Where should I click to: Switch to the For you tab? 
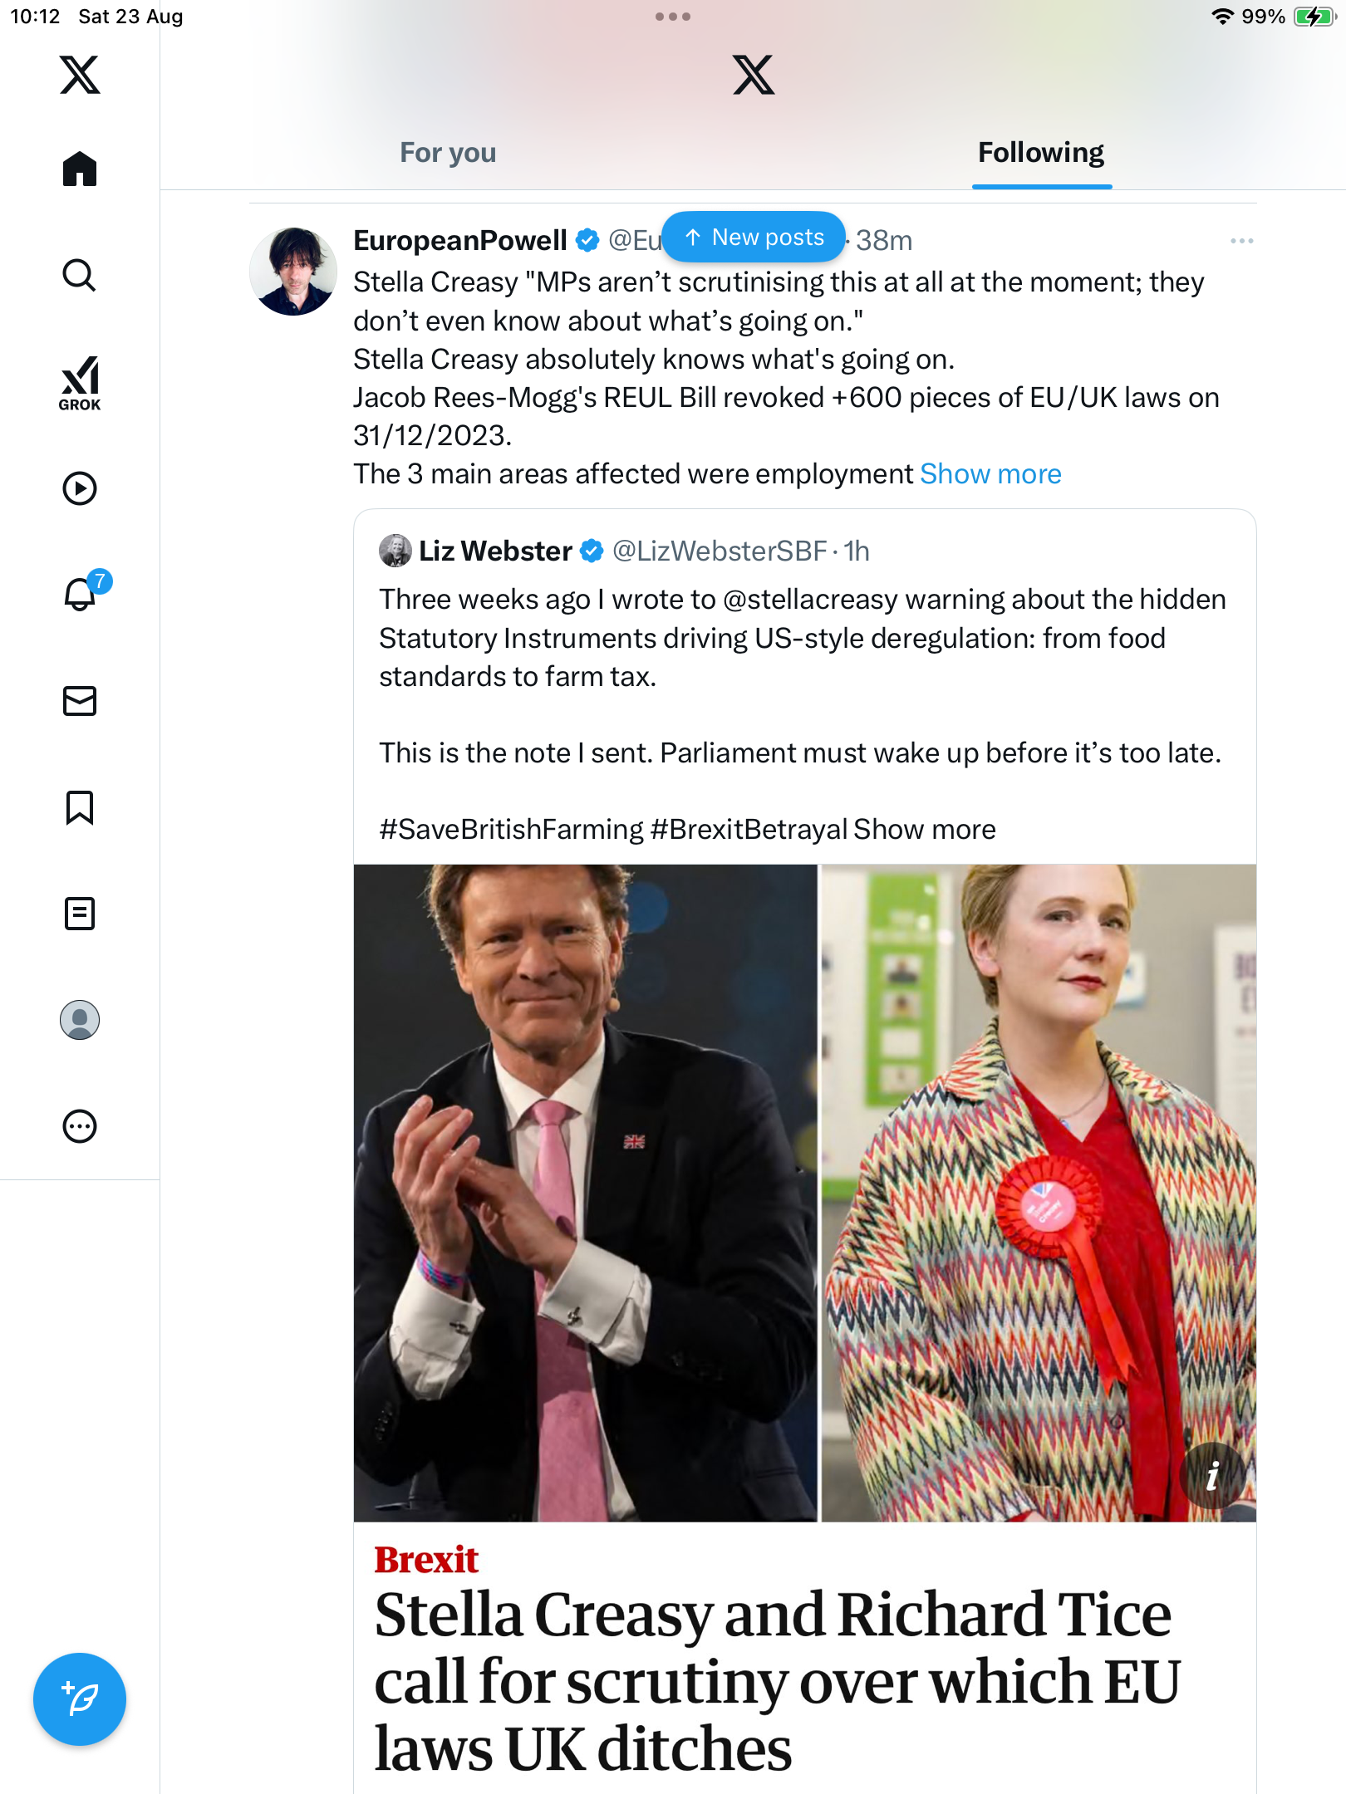click(x=448, y=153)
